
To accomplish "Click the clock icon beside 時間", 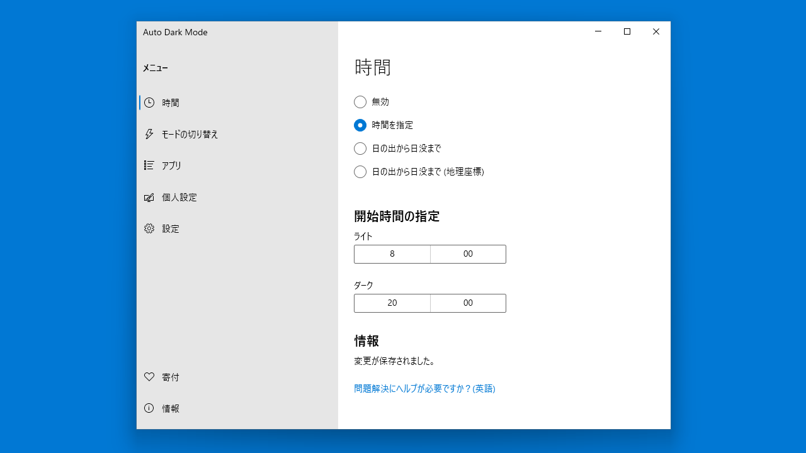I will 149,103.
